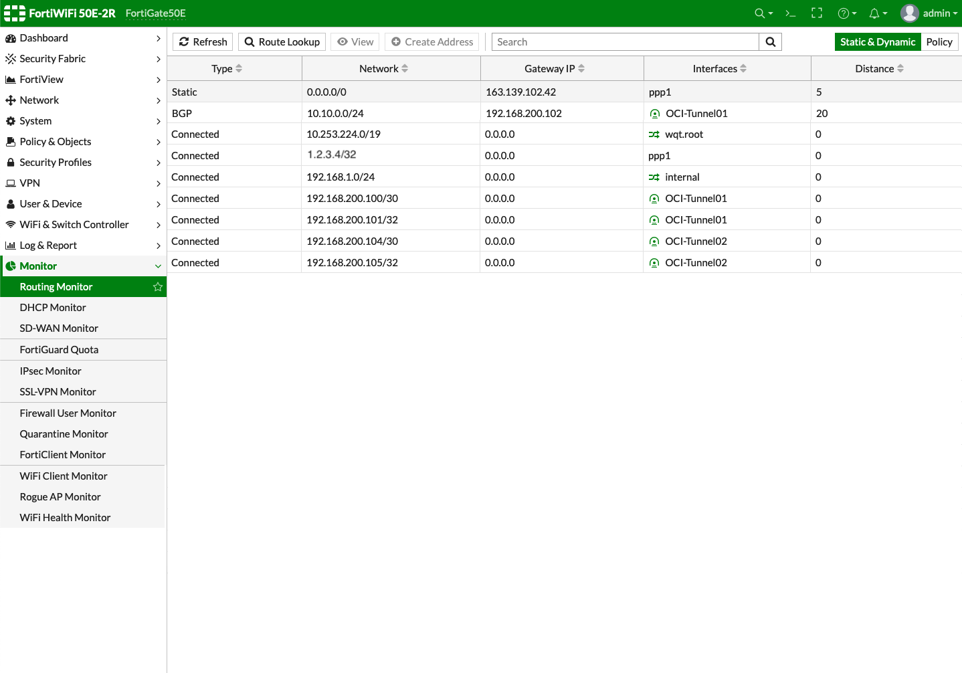
Task: Click the Security Profiles lock icon
Action: click(11, 163)
